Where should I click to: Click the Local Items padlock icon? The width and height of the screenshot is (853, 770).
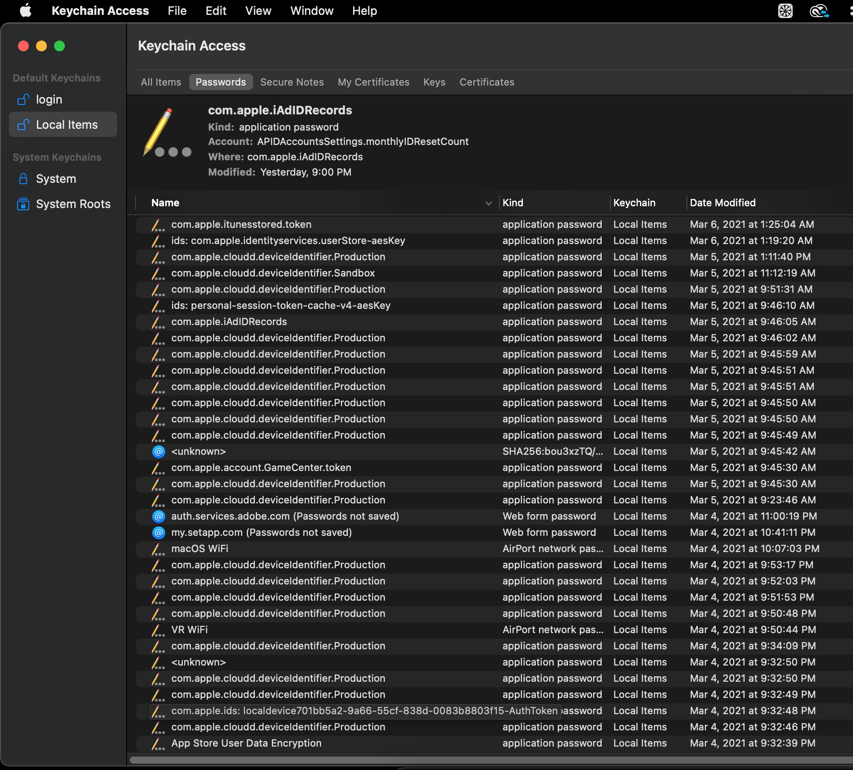[23, 125]
